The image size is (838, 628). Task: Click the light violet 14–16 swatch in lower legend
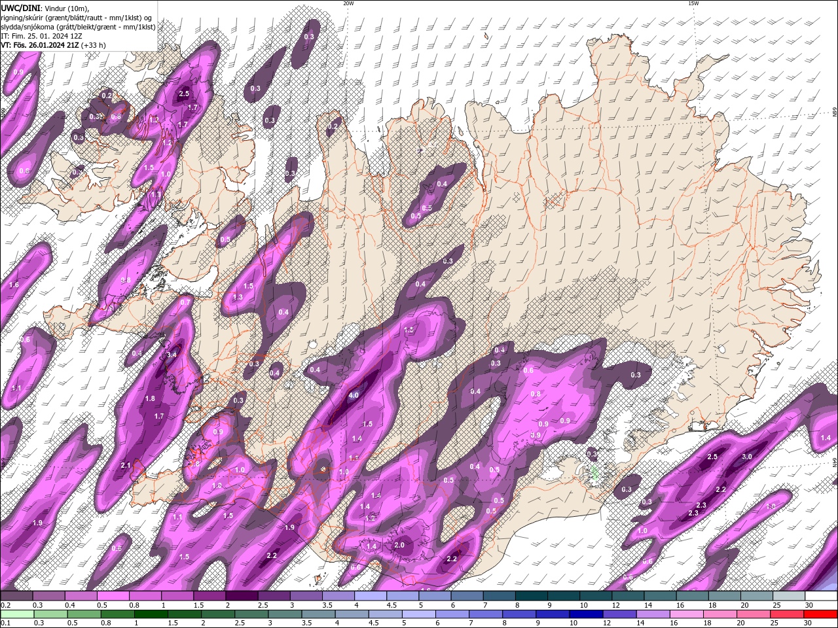[x=655, y=614]
